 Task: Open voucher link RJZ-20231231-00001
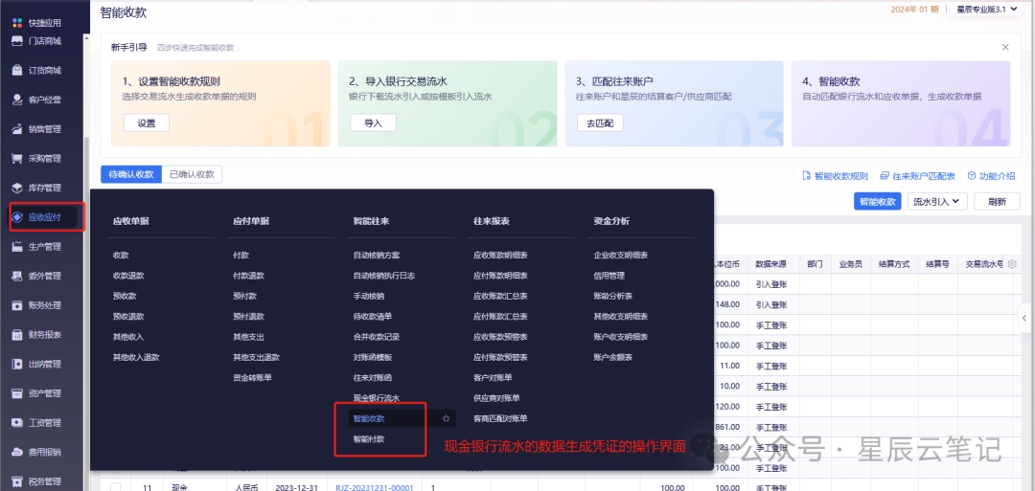click(x=374, y=487)
